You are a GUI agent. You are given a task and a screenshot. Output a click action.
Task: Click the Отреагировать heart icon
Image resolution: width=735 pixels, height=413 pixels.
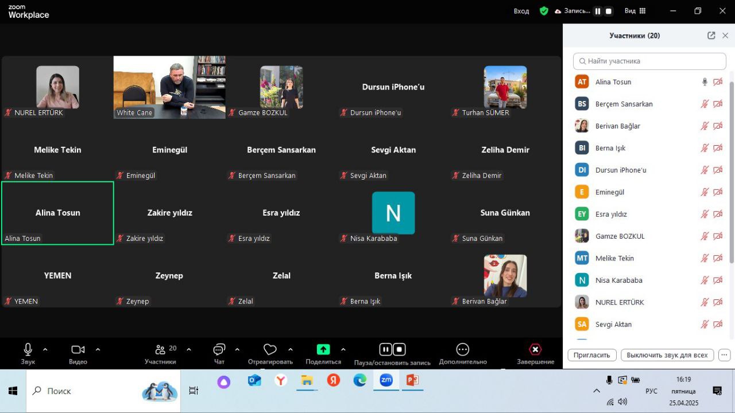point(270,349)
